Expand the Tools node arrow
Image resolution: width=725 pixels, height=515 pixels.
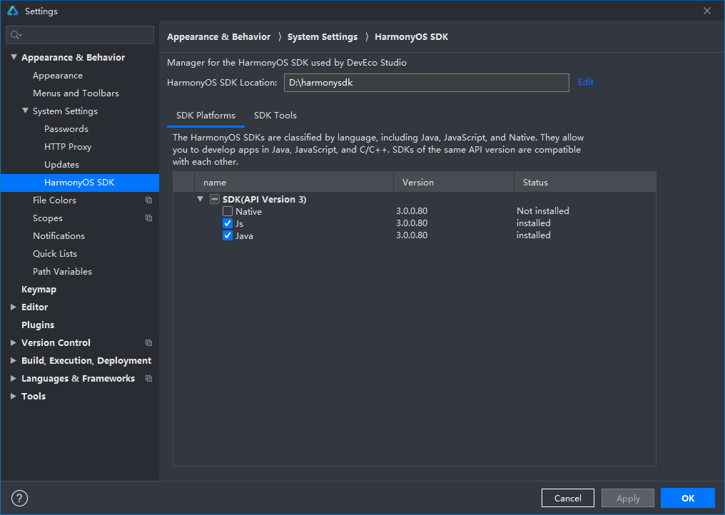[x=14, y=396]
